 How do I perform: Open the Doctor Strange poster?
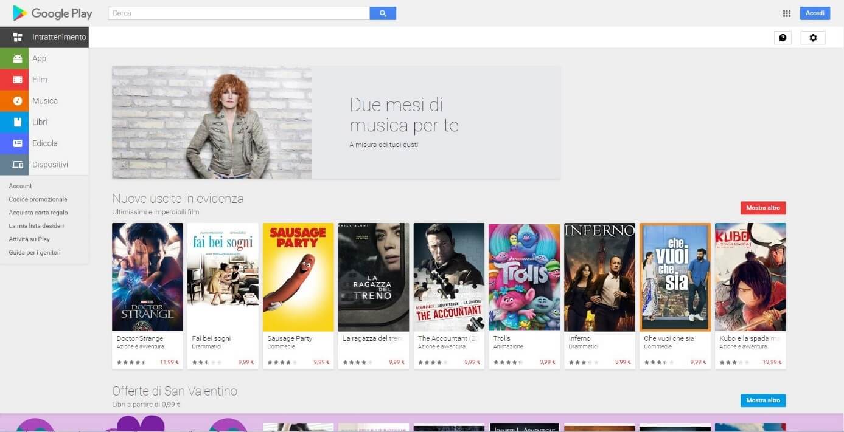pos(147,277)
